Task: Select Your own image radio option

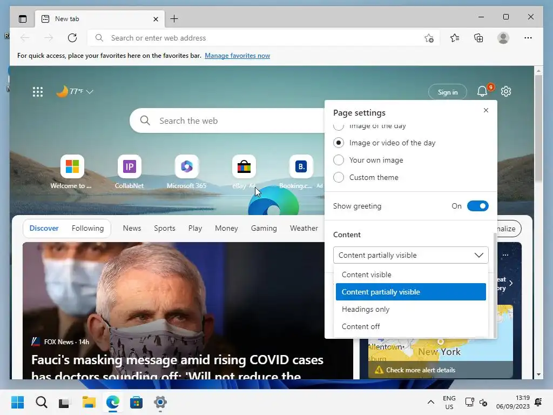Action: [339, 160]
